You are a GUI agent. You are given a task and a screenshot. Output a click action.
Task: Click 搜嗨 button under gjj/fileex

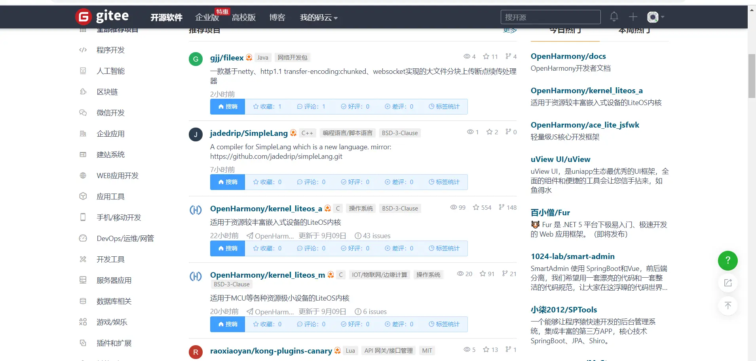tap(228, 107)
